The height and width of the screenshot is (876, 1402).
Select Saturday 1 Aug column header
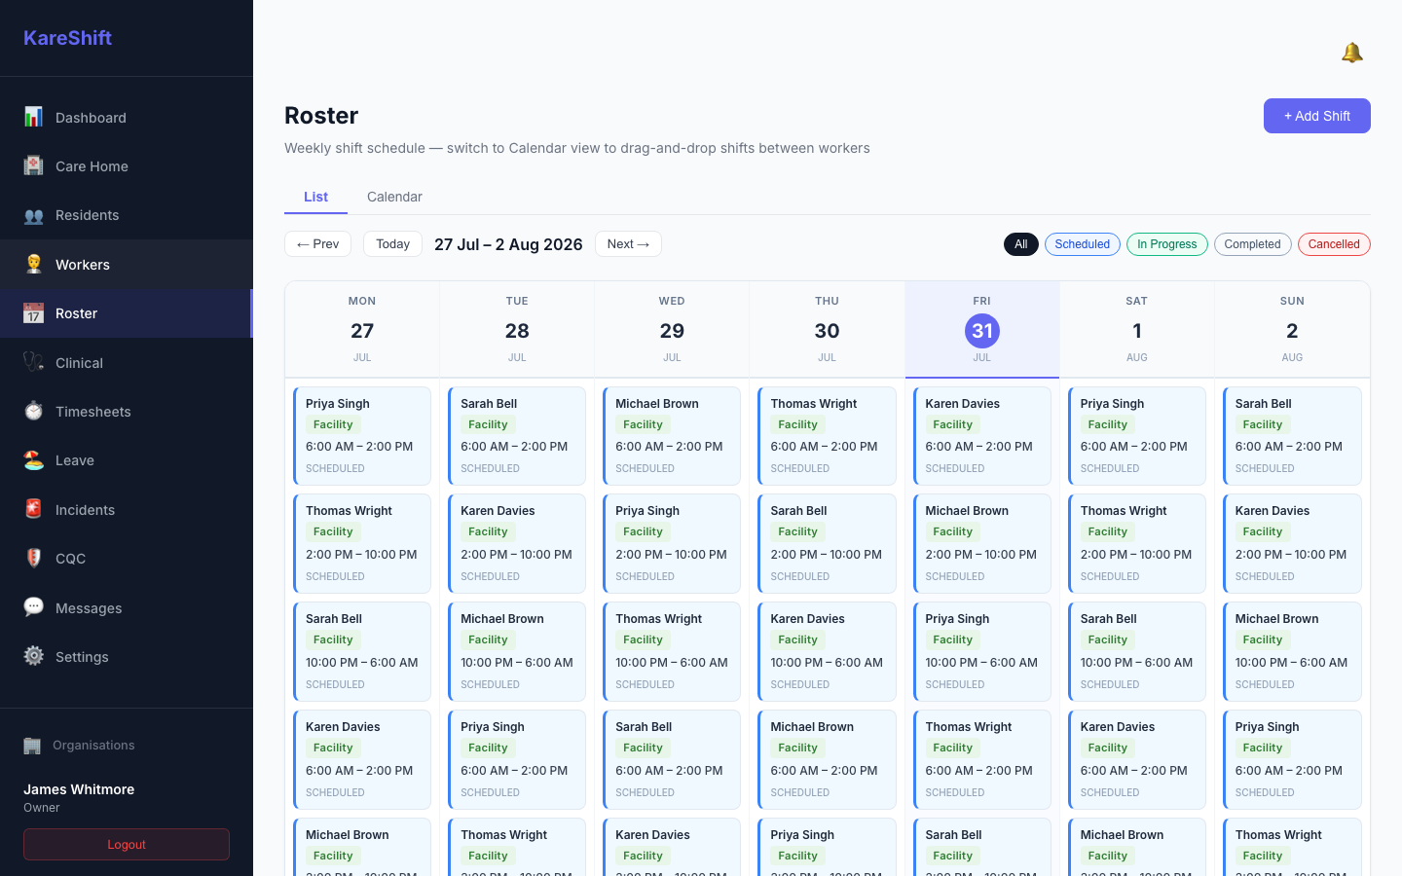[1137, 329]
